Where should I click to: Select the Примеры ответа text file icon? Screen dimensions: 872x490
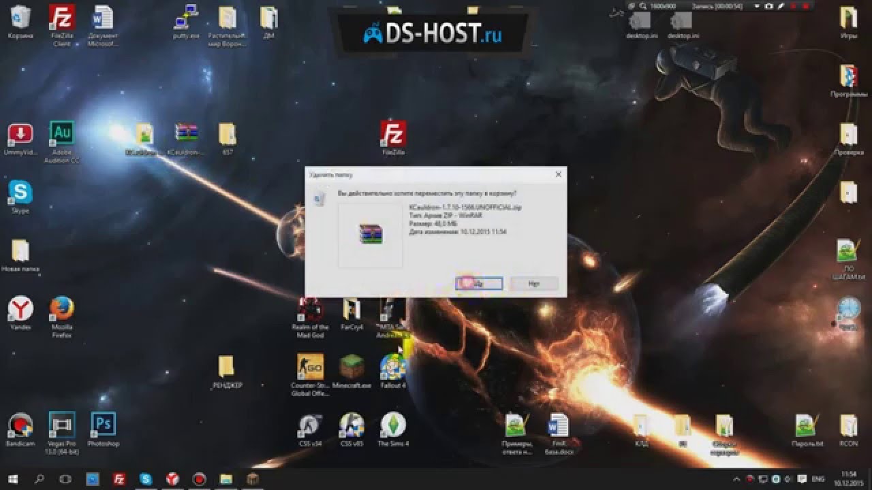click(516, 434)
